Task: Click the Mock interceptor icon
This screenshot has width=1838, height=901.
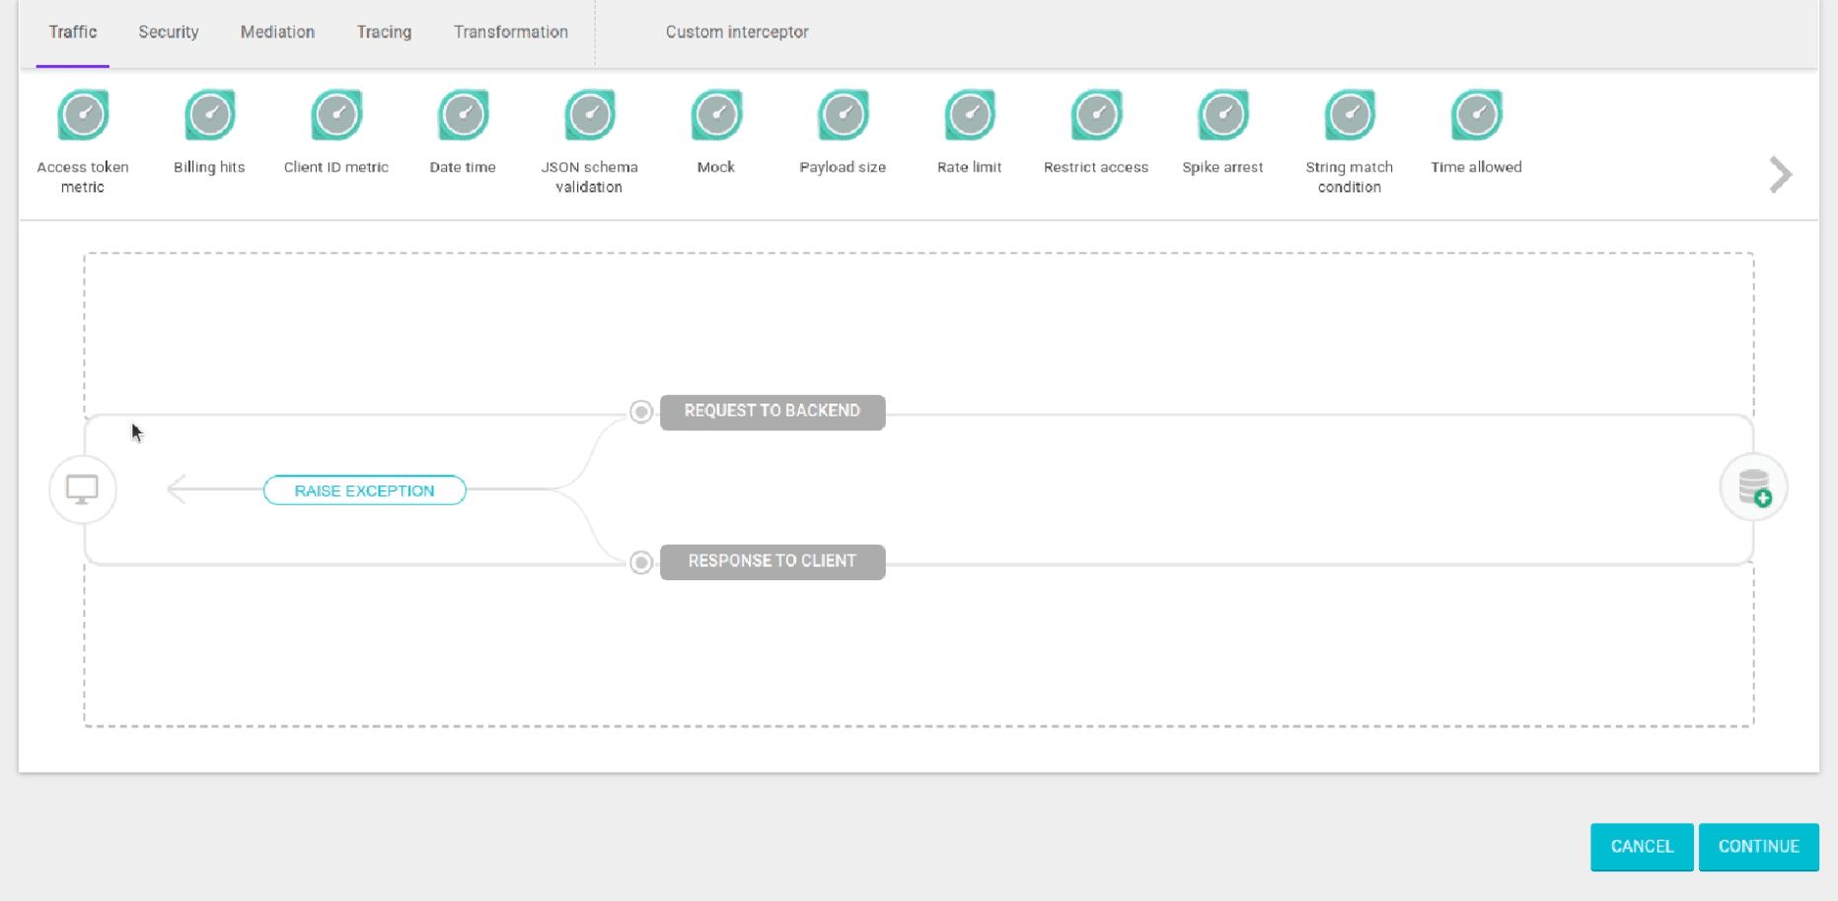Action: (x=716, y=115)
